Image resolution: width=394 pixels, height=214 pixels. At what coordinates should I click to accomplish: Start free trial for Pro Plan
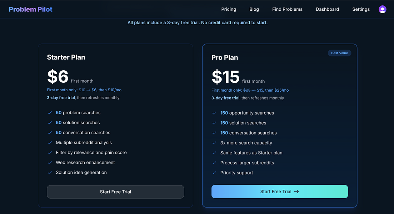(279, 192)
